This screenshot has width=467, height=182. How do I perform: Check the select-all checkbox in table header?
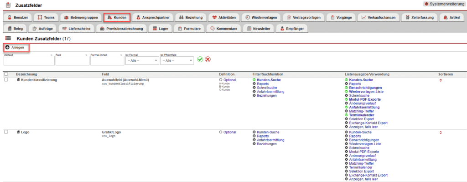click(6, 74)
